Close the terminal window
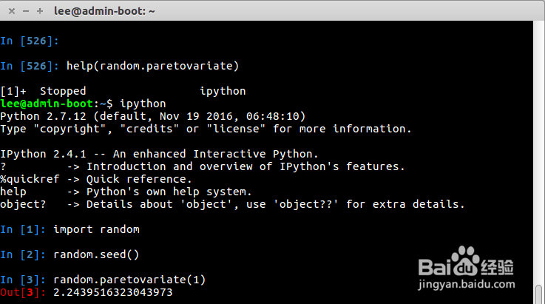This screenshot has height=304, width=545. [11, 10]
